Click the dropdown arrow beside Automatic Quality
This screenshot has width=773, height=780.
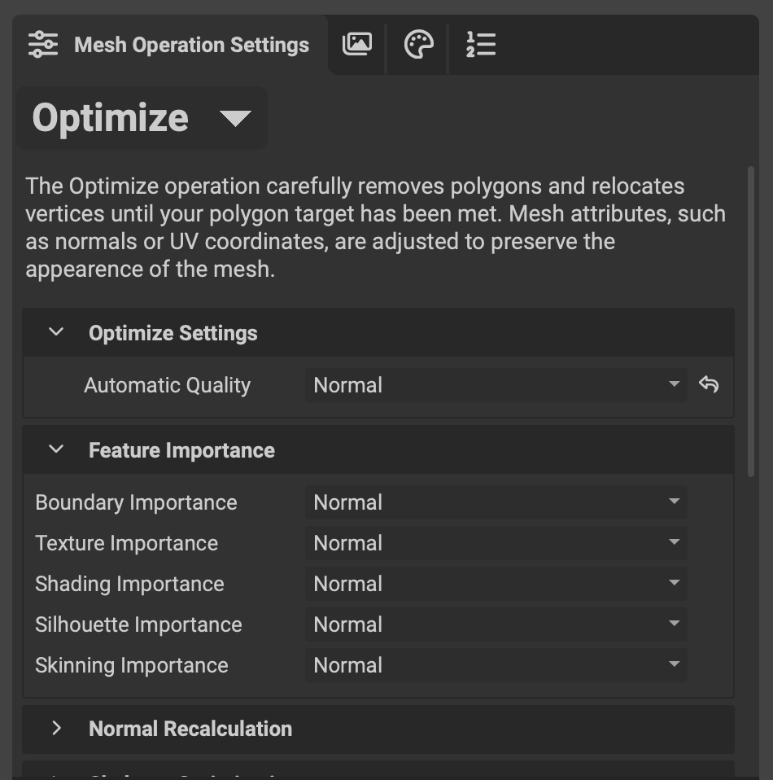[x=674, y=384]
